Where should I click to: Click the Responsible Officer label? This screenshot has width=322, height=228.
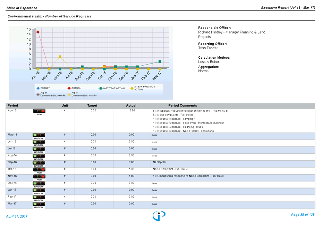[214, 28]
